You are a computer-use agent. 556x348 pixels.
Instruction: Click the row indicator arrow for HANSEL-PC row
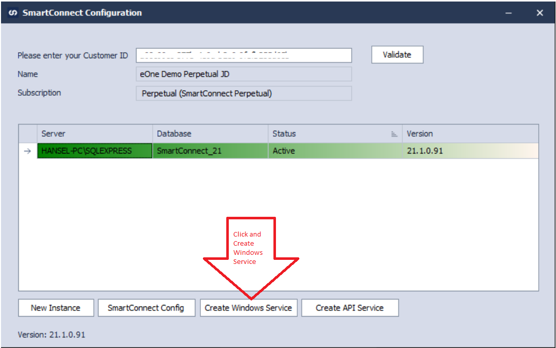tap(28, 151)
